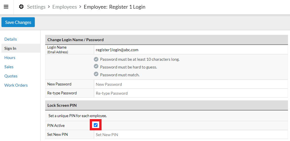Viewport: 290px width, 141px height.
Task: Click the Save Changes button
Action: coord(18,22)
